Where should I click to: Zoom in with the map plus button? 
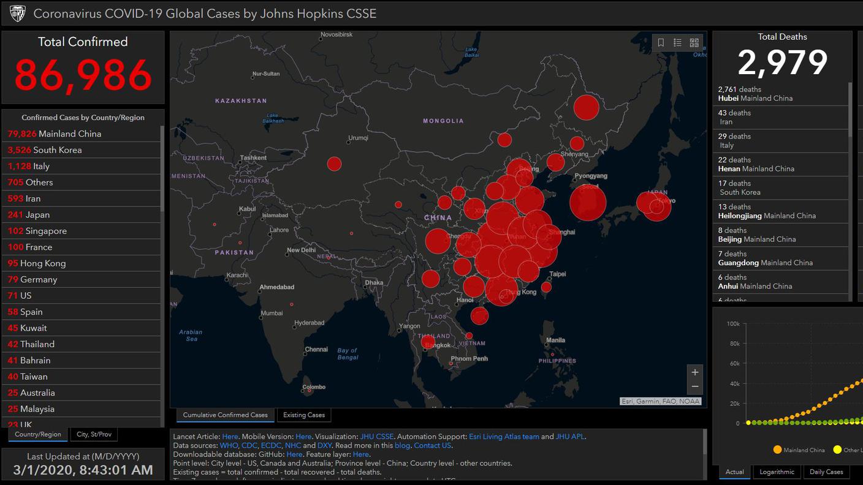pos(694,372)
